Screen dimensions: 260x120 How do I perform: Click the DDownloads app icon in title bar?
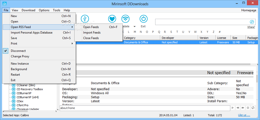[5, 4]
